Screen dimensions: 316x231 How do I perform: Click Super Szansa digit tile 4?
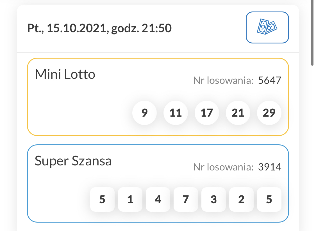coord(158,200)
